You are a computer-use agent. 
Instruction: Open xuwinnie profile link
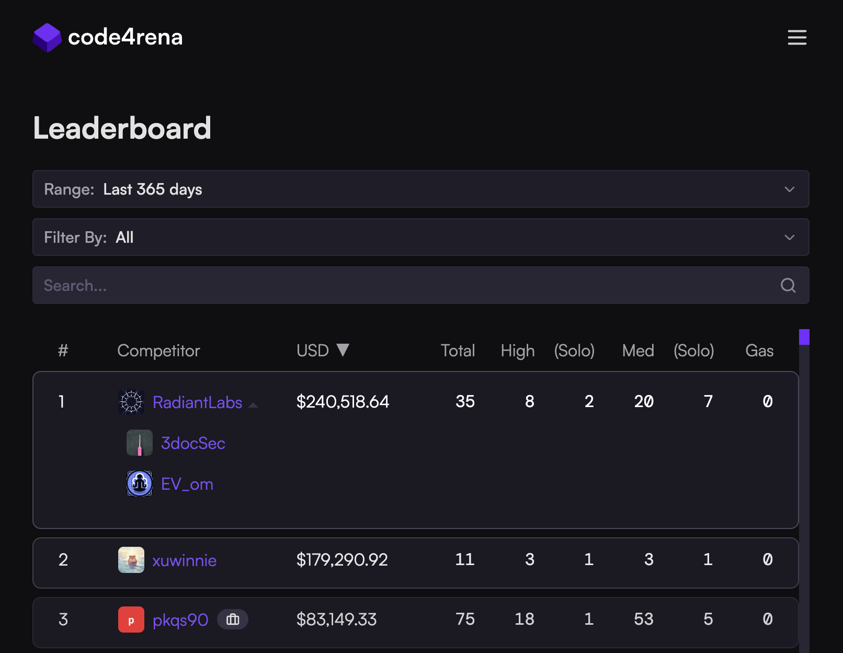(x=185, y=560)
